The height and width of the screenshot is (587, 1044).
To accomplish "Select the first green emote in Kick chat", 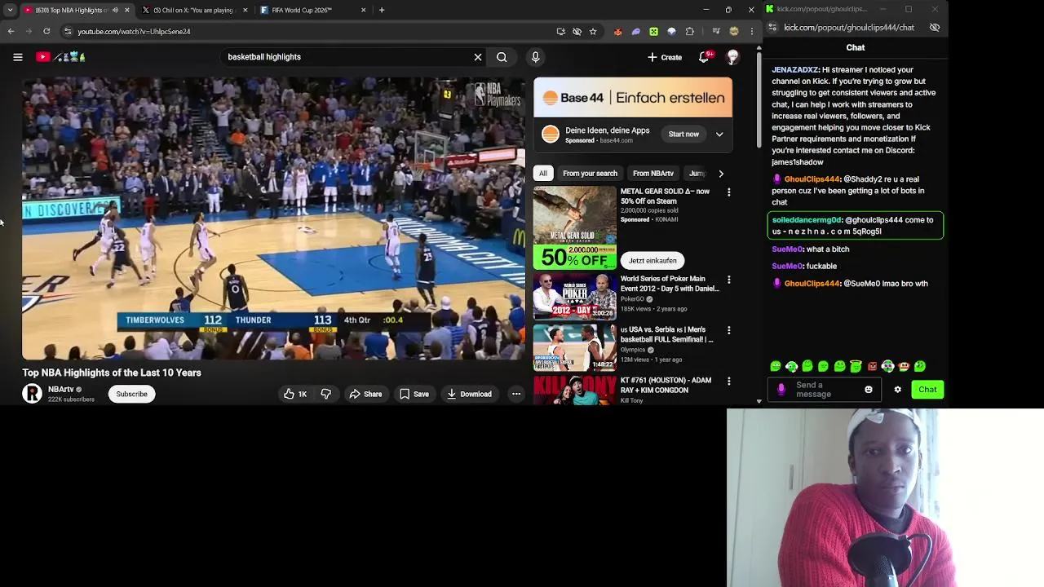I will pos(776,366).
